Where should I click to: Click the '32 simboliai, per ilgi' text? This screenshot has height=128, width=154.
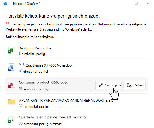click(34, 106)
